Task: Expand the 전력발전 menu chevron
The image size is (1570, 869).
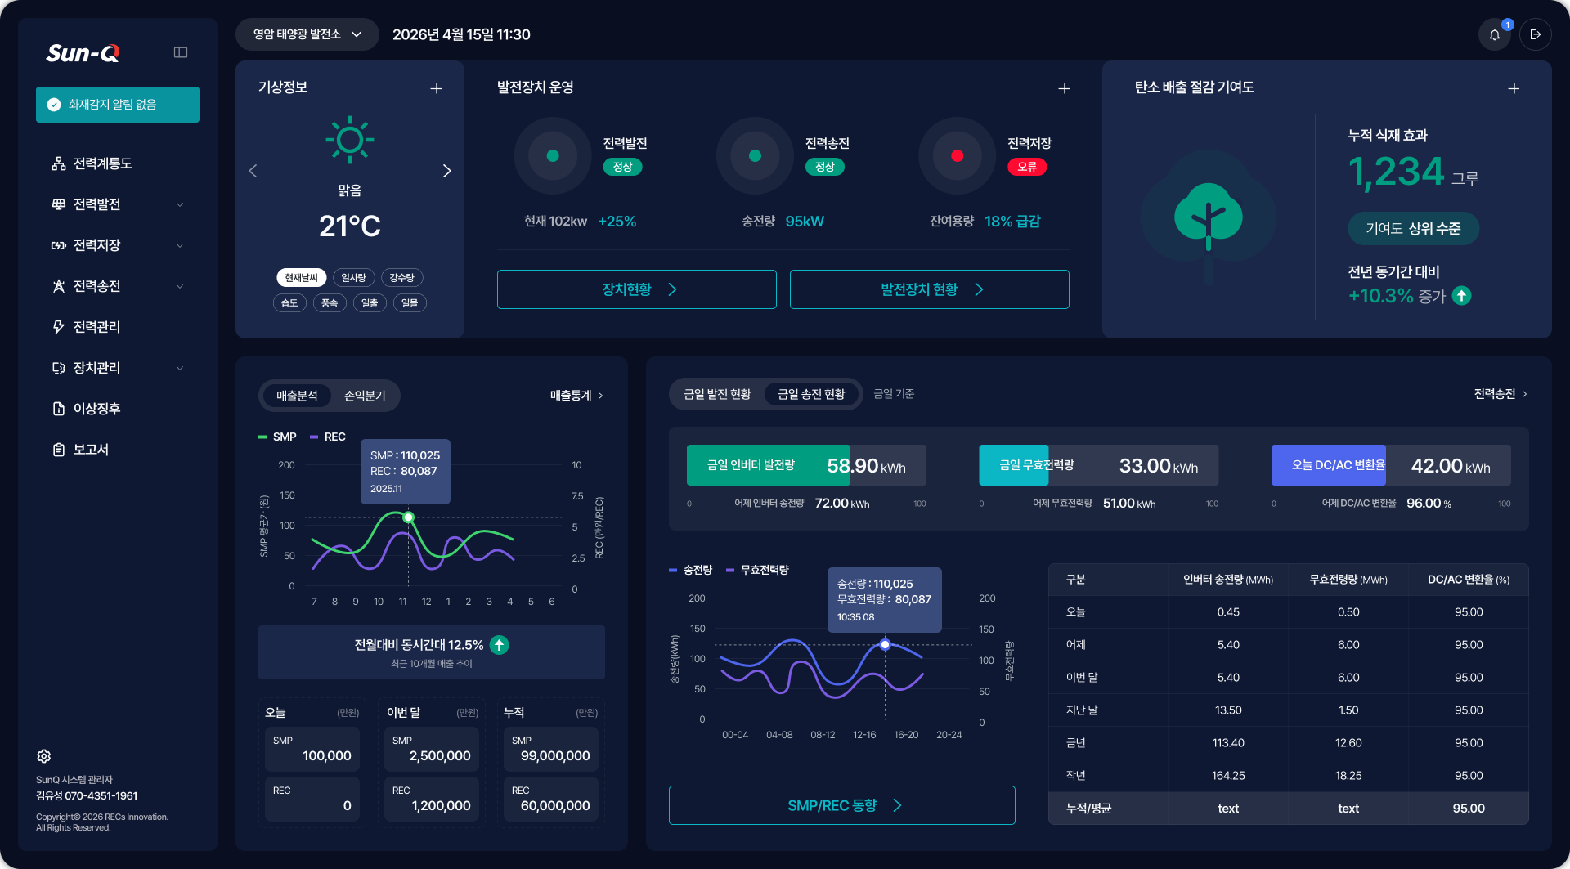Action: 180,204
